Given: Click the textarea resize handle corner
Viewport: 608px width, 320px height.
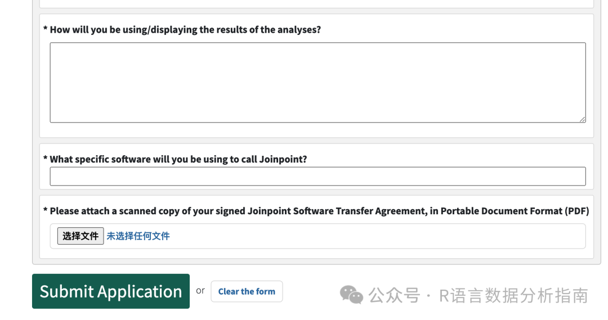Looking at the screenshot, I should pyautogui.click(x=582, y=119).
